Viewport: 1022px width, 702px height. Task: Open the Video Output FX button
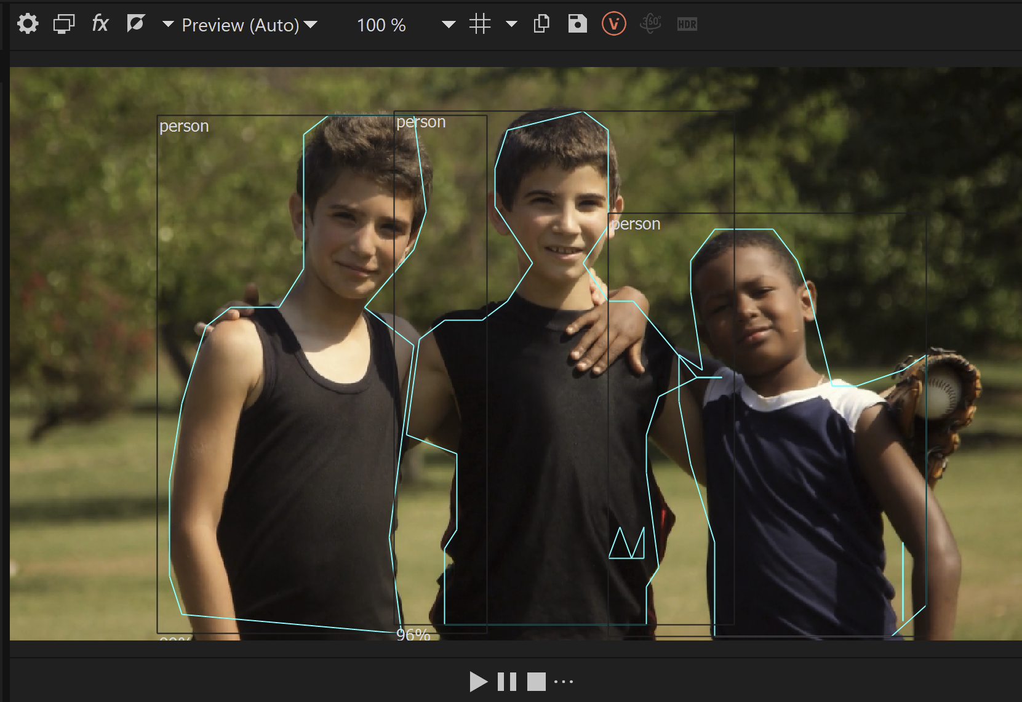click(x=100, y=24)
